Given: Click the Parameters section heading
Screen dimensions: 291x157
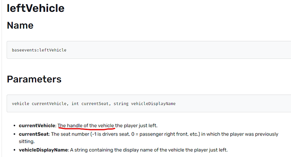Looking at the screenshot, I should 34,79.
